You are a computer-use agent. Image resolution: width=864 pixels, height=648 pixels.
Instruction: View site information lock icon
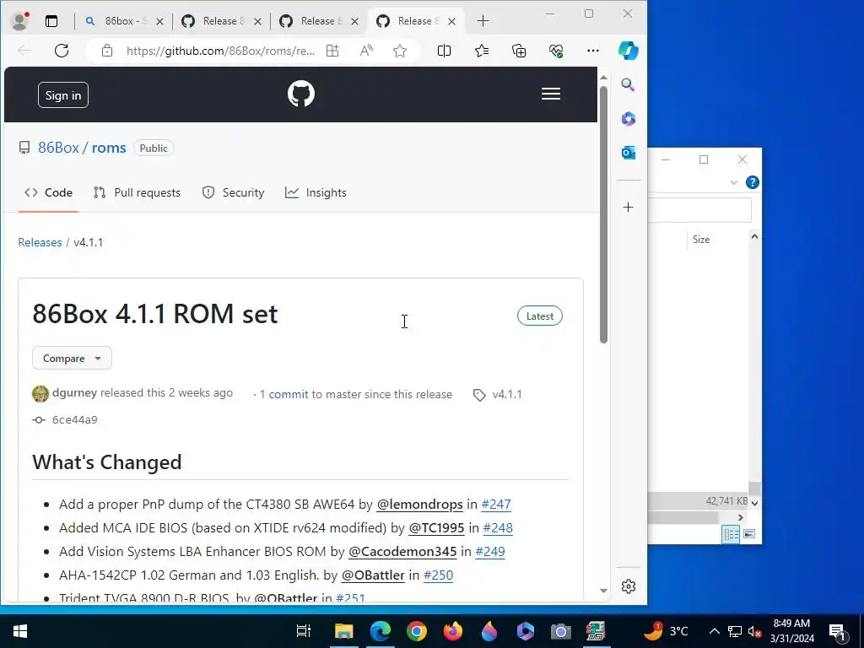(107, 51)
